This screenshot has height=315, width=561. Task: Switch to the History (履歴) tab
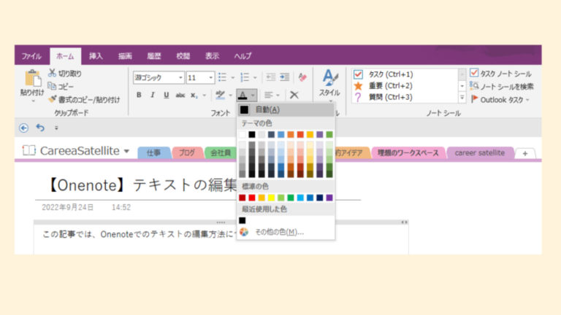(154, 56)
